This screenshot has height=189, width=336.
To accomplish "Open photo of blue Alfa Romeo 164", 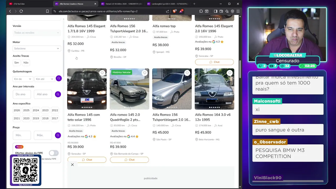I will (x=214, y=89).
